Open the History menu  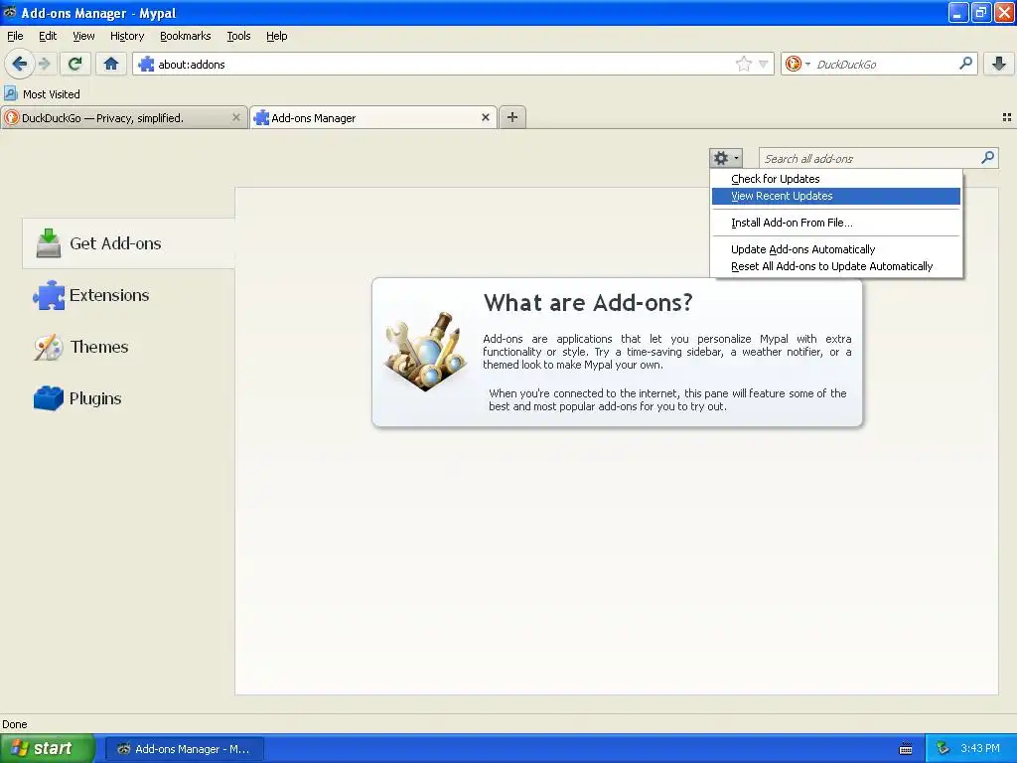click(126, 36)
